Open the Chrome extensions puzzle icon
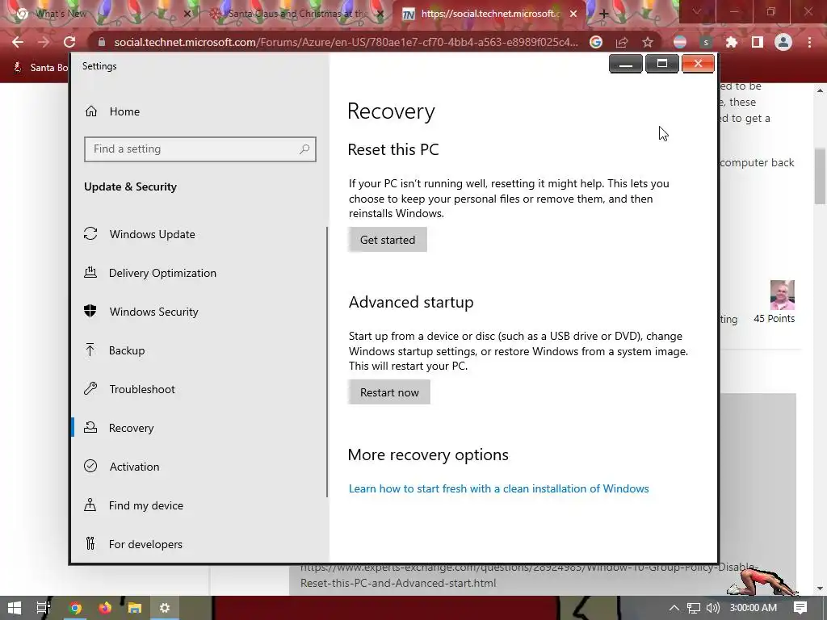 coord(732,42)
